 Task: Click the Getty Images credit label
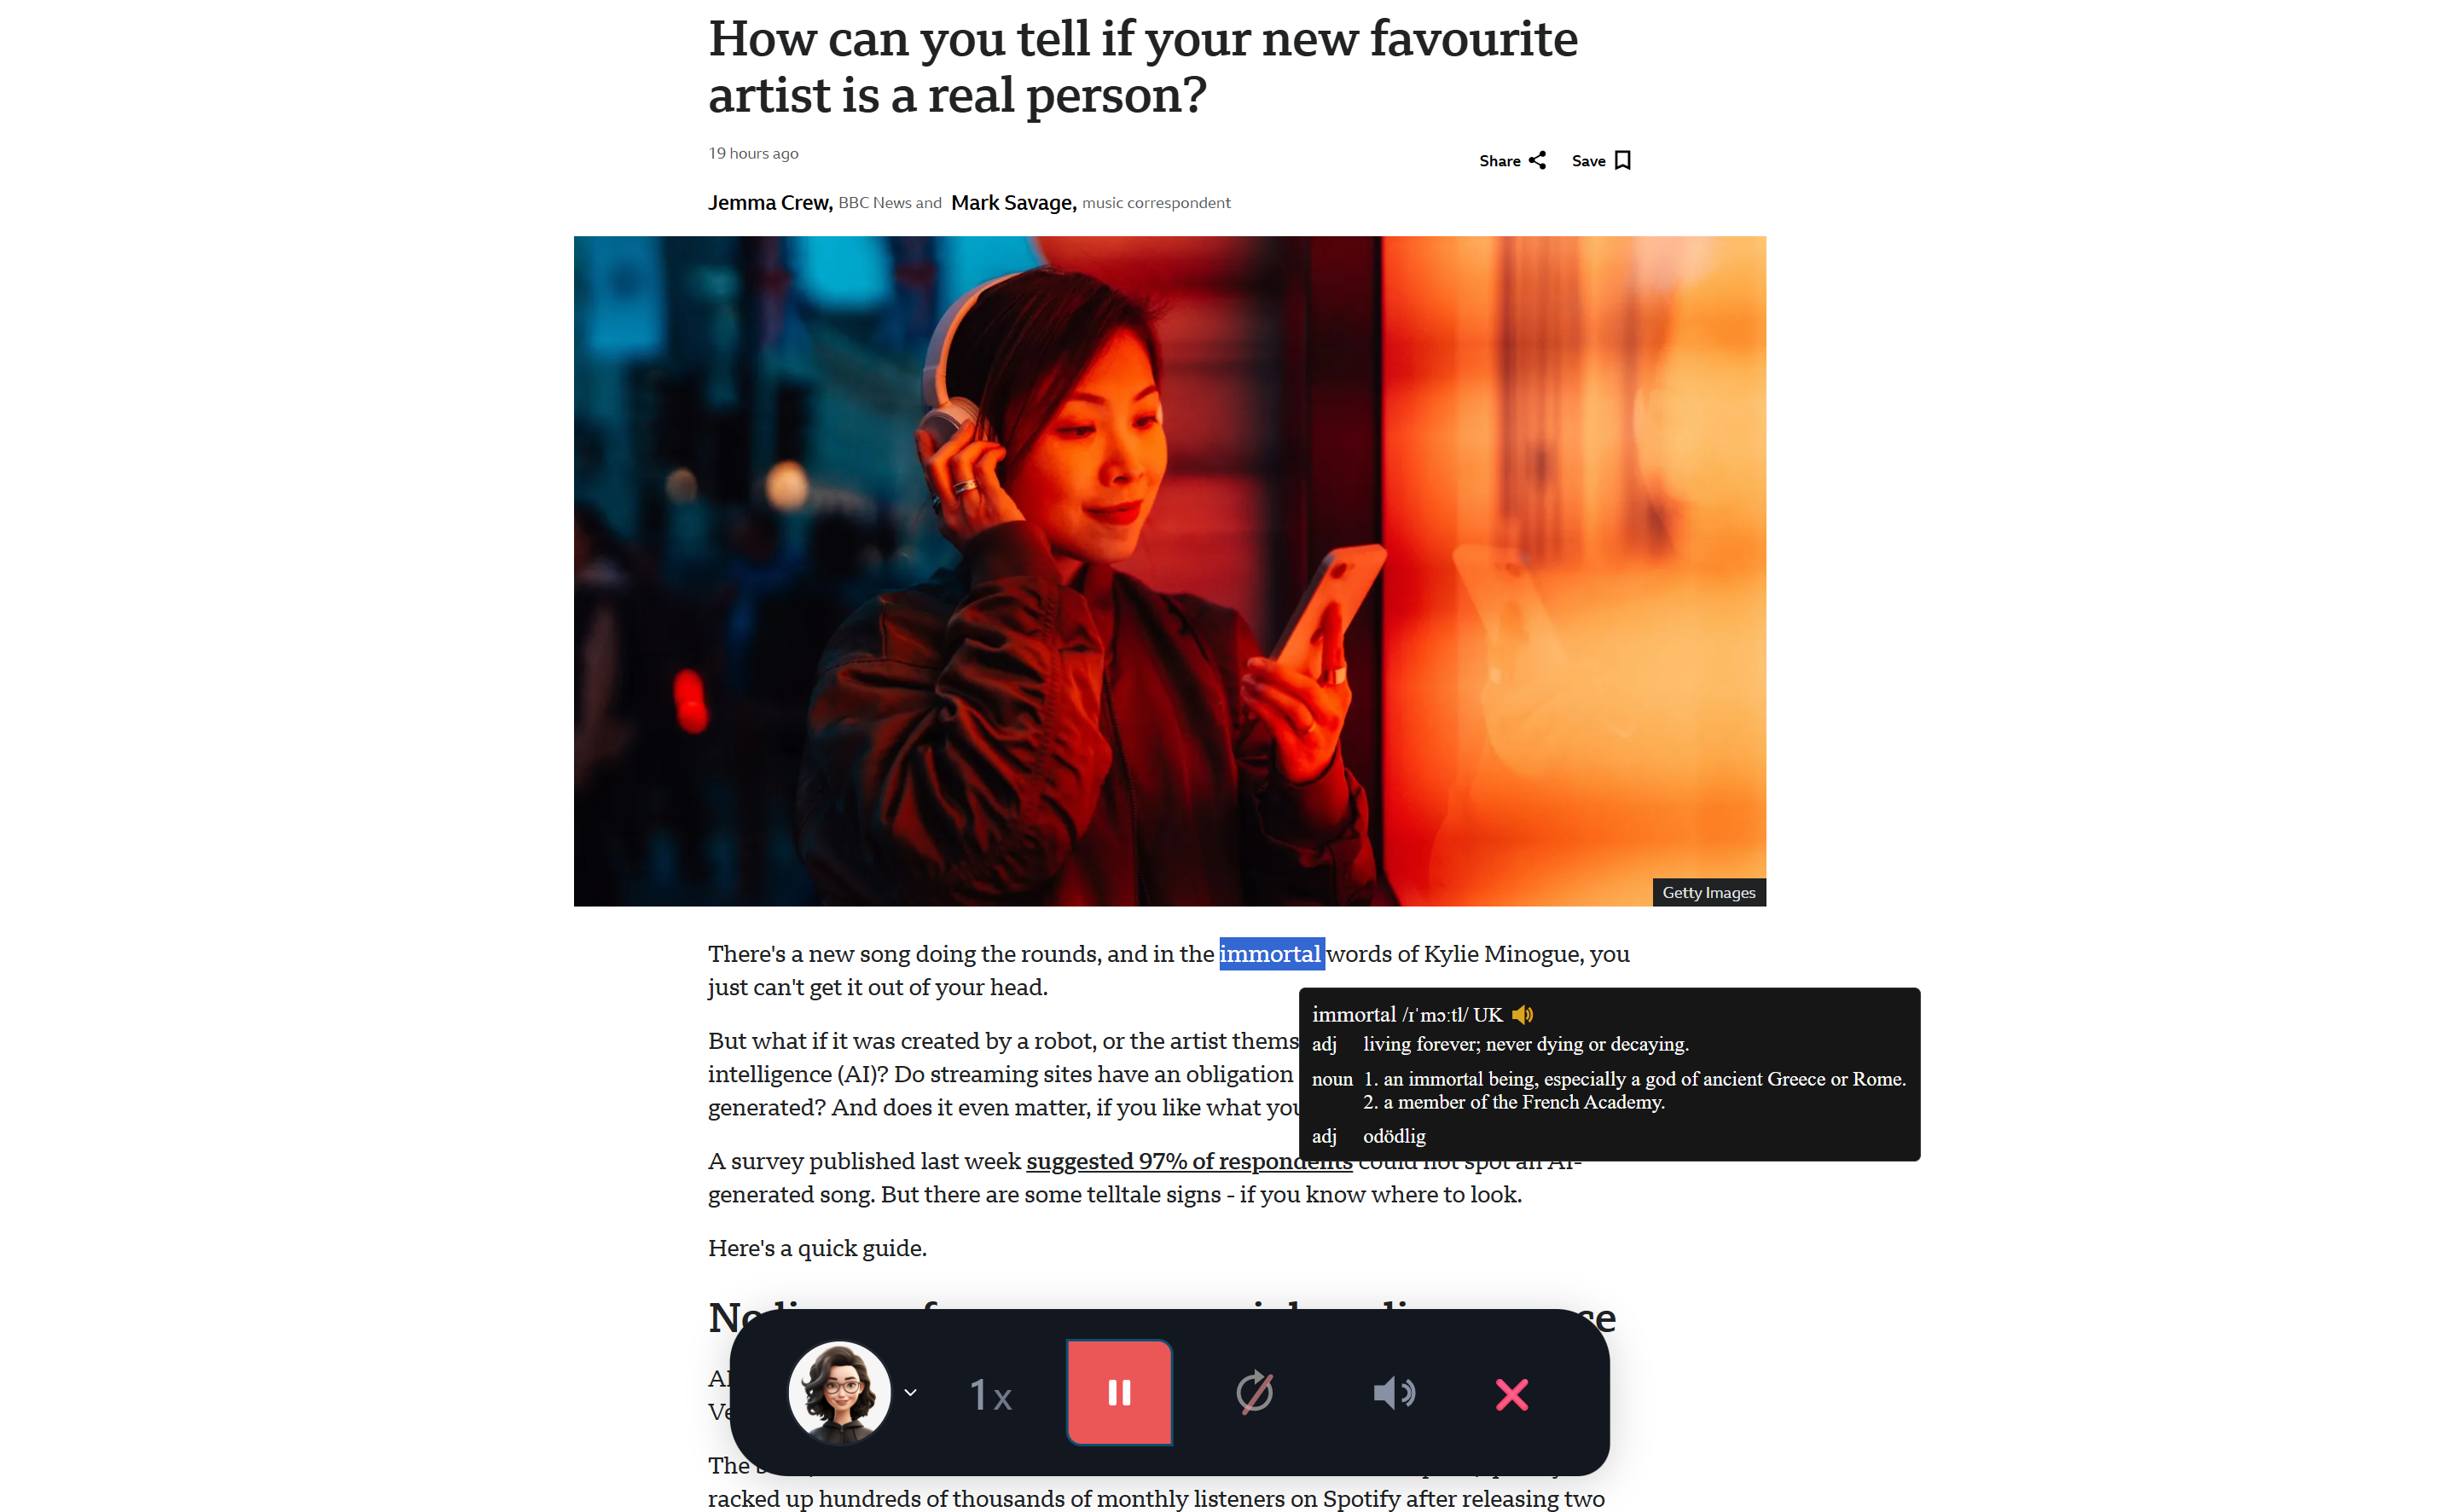click(x=1708, y=892)
